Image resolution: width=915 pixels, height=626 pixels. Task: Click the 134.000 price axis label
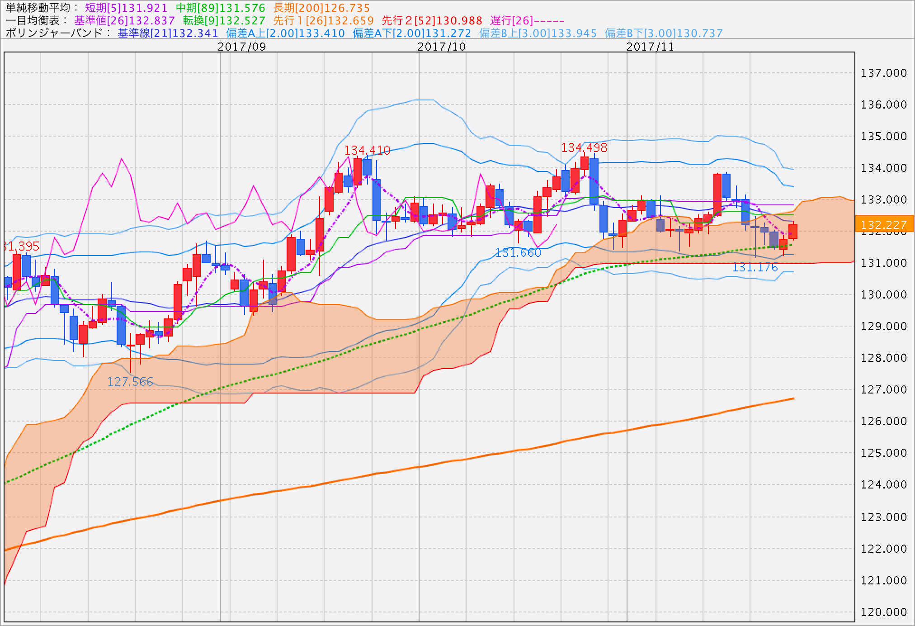[x=884, y=168]
